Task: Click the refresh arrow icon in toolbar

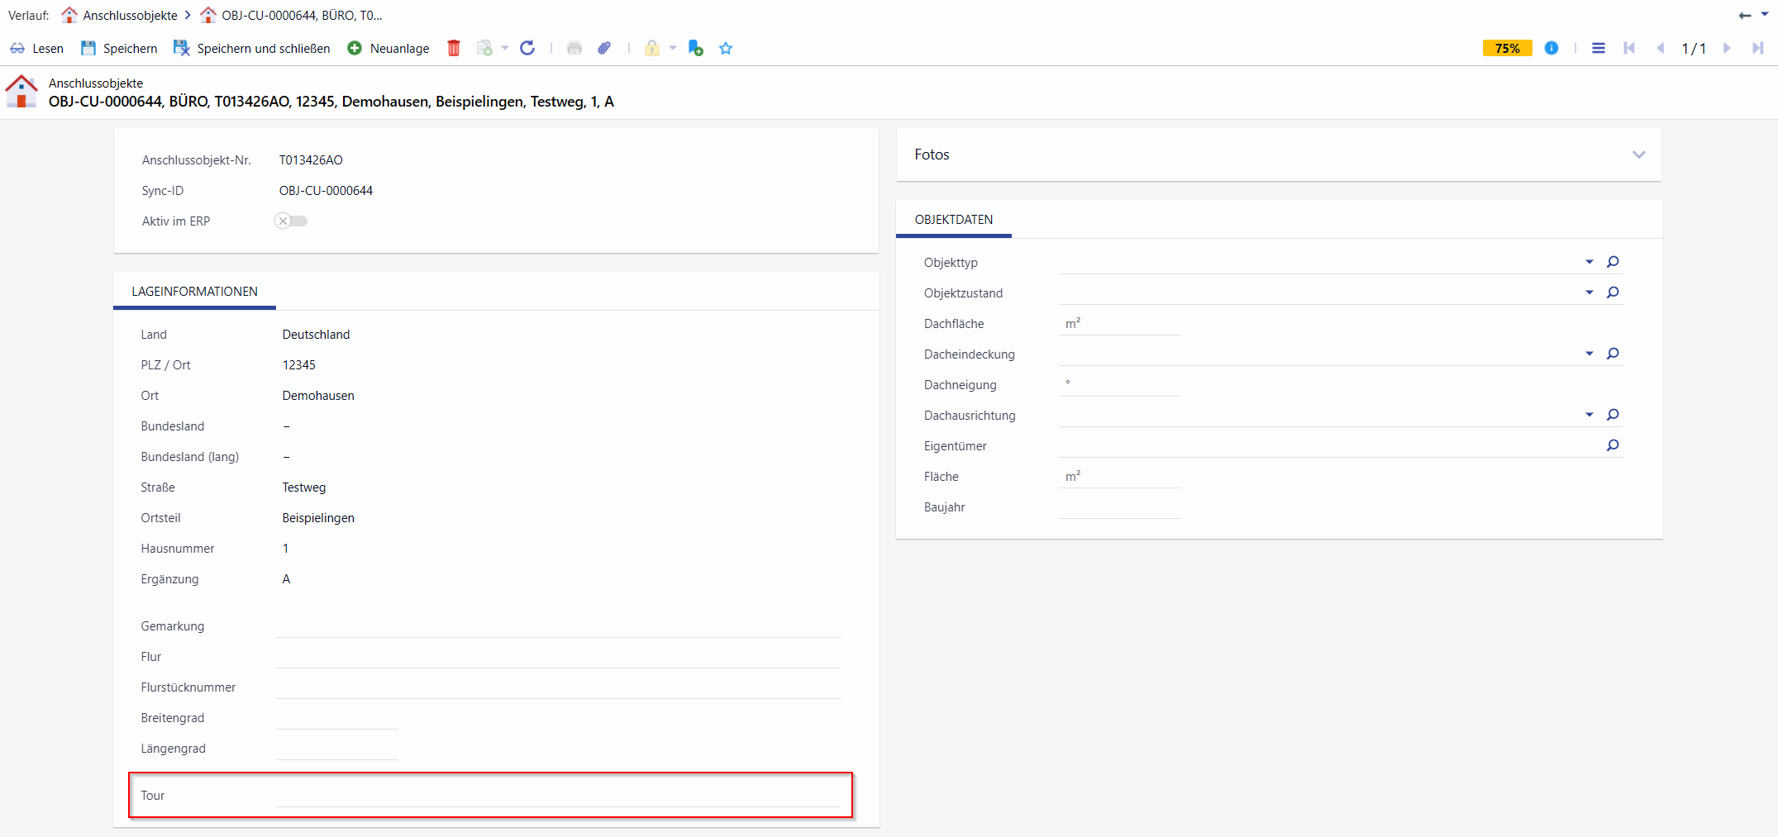Action: [x=527, y=48]
